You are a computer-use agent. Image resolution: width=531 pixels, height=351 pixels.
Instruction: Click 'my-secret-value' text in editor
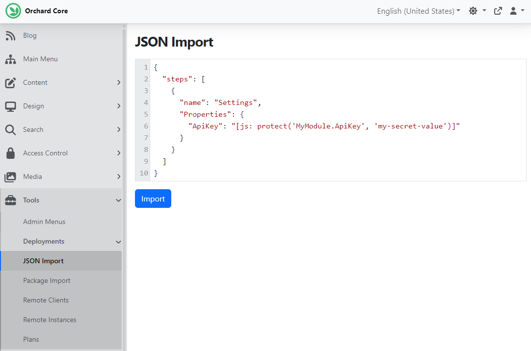coord(411,126)
